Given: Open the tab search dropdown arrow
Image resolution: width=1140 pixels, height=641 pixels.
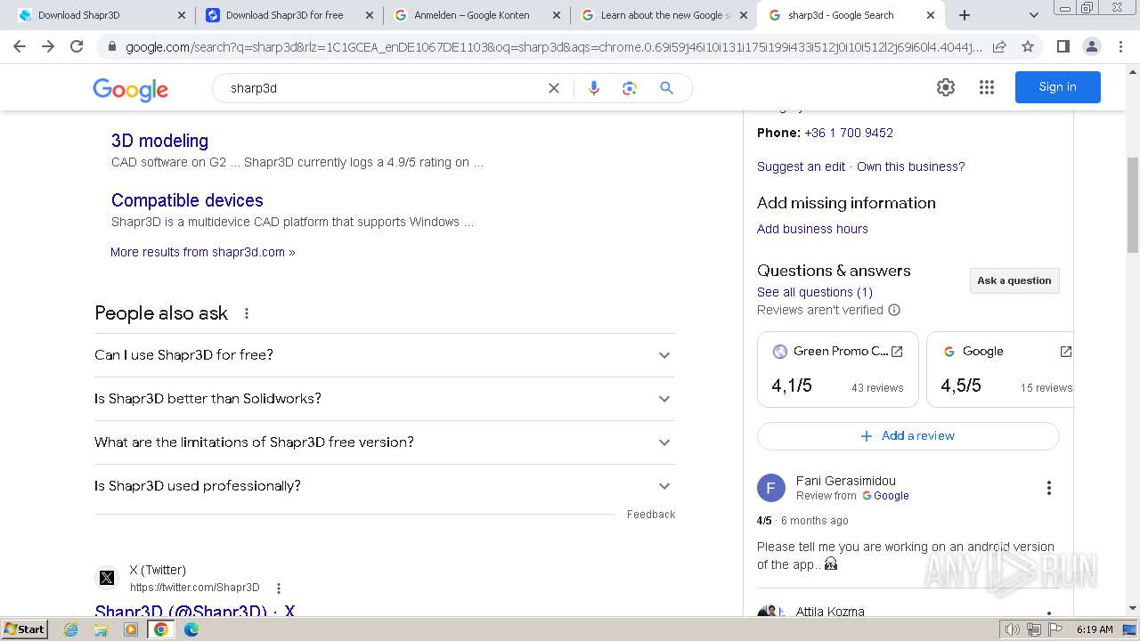Looking at the screenshot, I should coord(1033,15).
